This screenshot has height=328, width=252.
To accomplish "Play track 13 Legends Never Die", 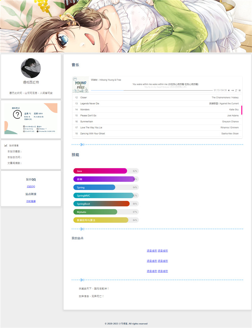I will point(157,104).
